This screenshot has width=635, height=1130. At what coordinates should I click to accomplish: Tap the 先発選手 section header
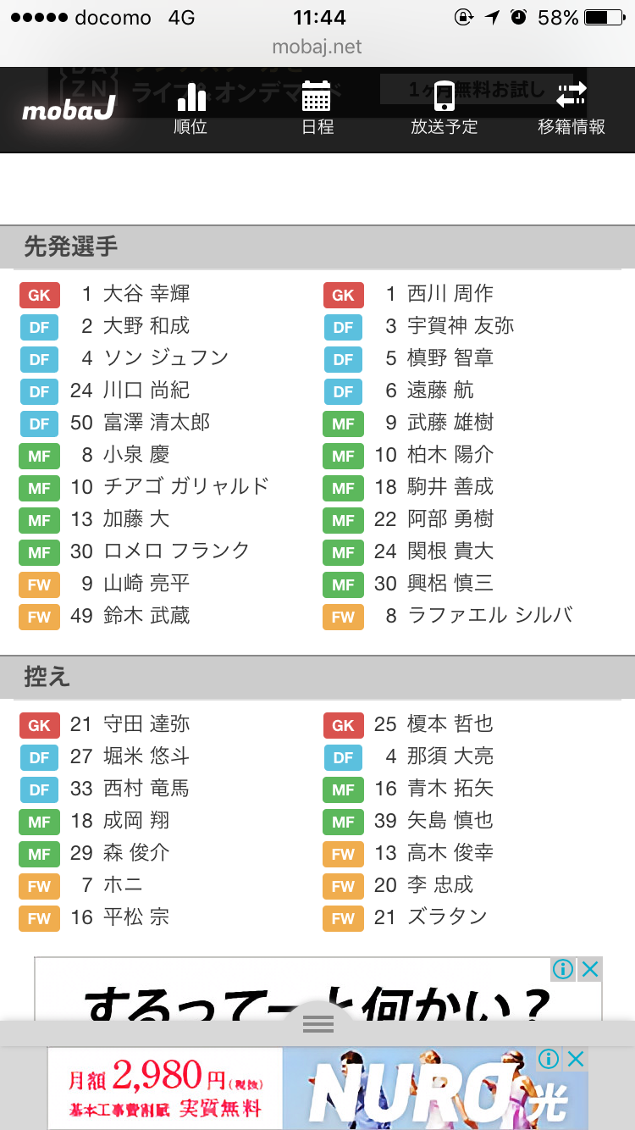(71, 246)
